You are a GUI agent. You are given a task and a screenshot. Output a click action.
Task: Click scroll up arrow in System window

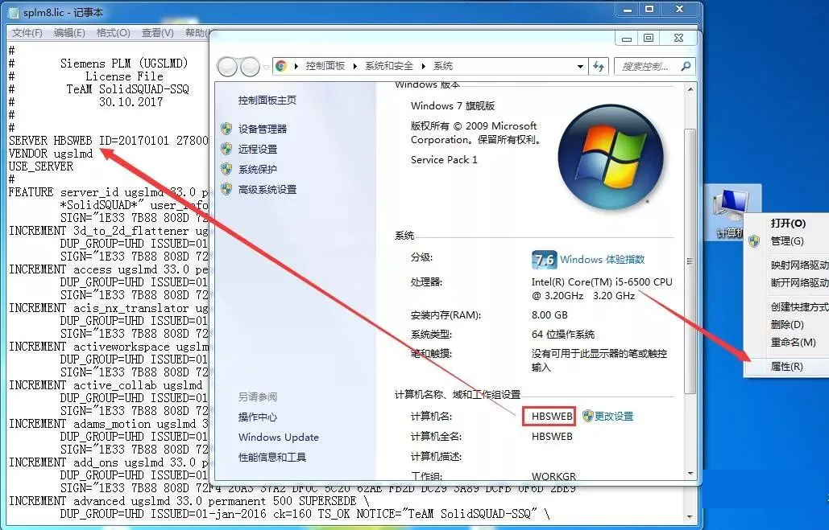[690, 90]
